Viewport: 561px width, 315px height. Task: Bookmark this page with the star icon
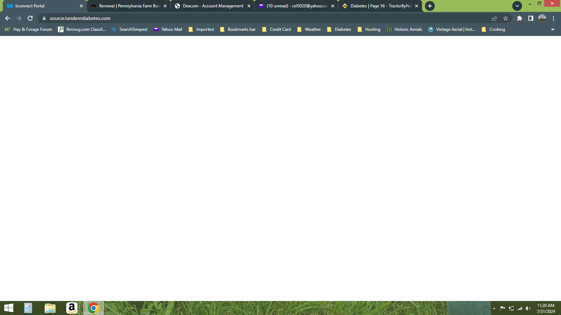point(505,18)
